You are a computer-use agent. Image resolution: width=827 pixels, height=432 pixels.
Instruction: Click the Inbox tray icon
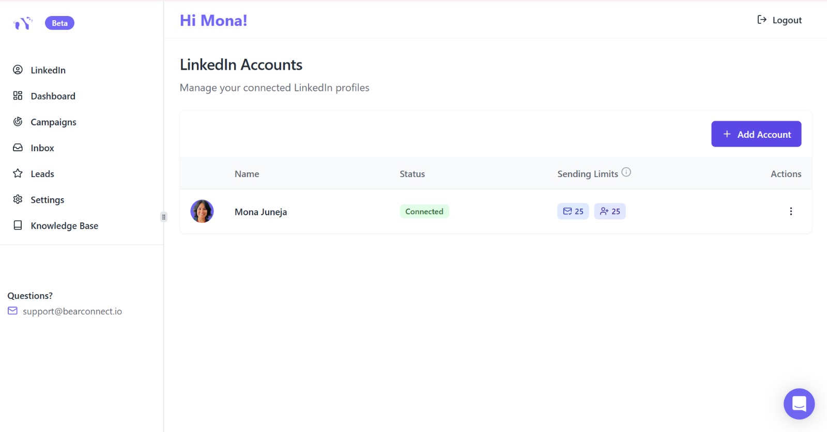tap(18, 148)
